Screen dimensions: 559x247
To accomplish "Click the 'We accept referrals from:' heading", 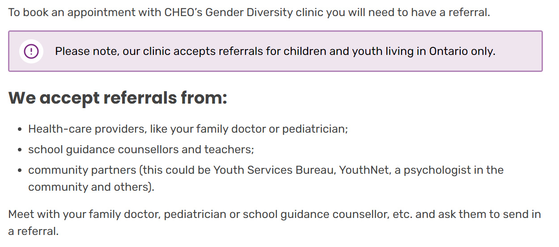I will point(118,97).
